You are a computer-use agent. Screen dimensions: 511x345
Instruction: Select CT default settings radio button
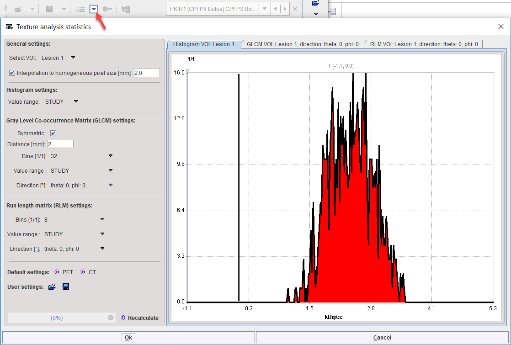pyautogui.click(x=82, y=272)
